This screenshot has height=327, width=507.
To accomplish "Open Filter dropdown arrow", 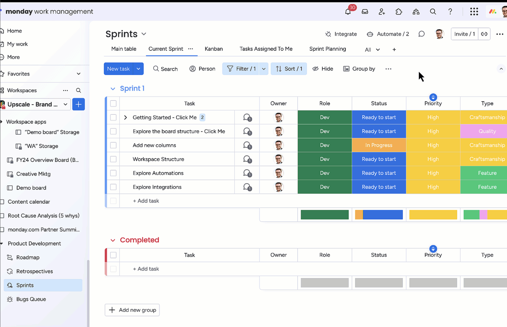I will [x=264, y=69].
